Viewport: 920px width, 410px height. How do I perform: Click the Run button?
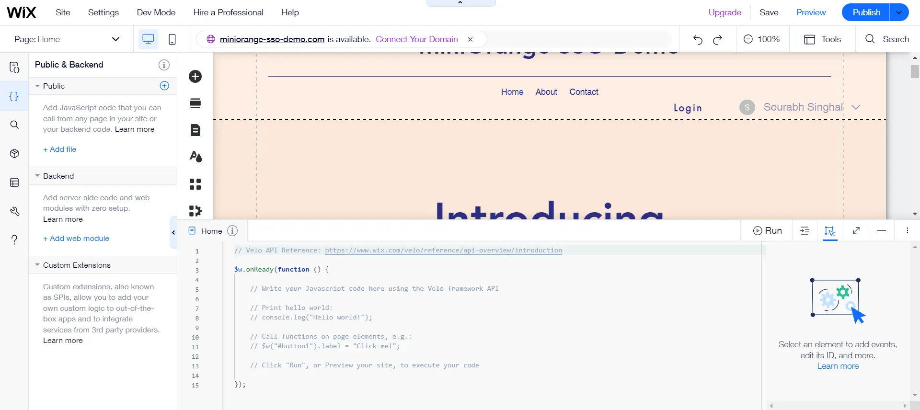tap(767, 231)
